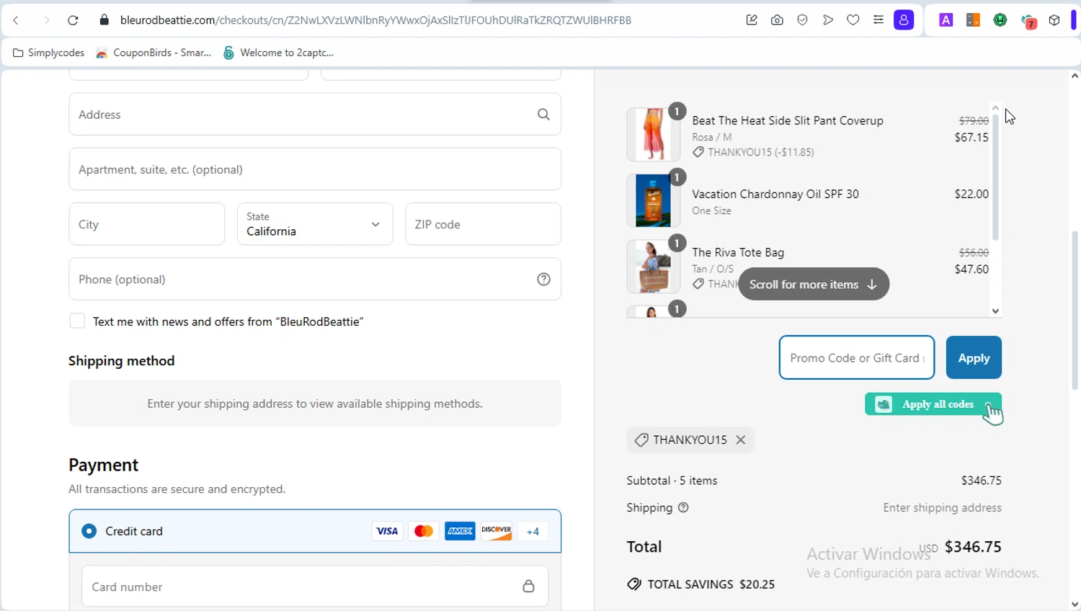Open the orange square extension icon

coord(973,20)
